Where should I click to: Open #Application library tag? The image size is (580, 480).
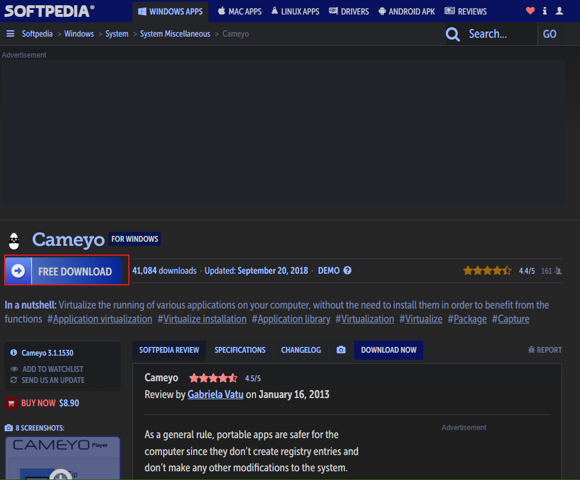(291, 319)
